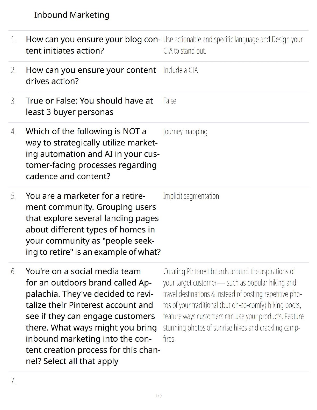Click the "journey mapping" answer
The image size is (317, 410).
click(185, 132)
